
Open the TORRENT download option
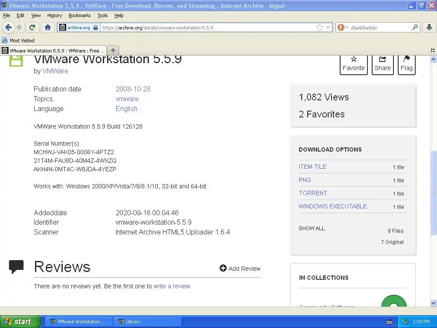tap(313, 193)
